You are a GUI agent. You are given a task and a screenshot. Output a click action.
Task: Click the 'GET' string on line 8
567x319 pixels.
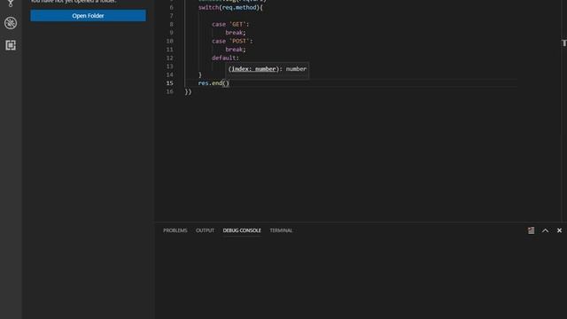[x=237, y=24]
